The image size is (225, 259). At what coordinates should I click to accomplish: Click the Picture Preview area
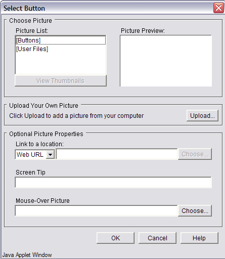coord(166,61)
